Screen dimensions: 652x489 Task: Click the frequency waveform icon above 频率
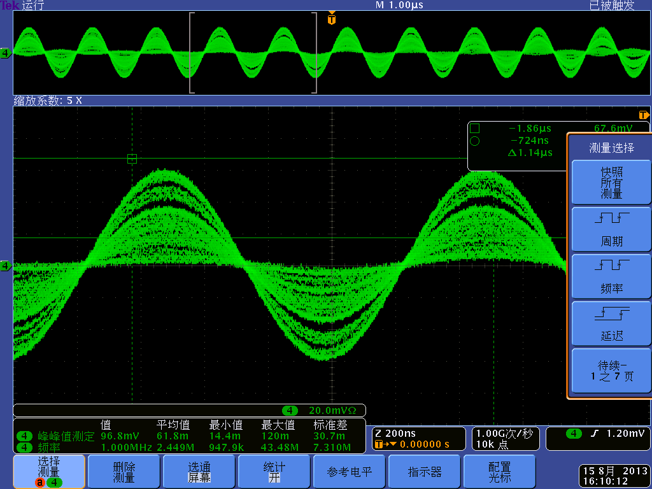pyautogui.click(x=611, y=265)
